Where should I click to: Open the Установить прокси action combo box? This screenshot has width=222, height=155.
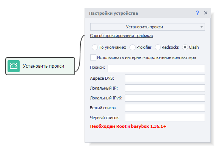pyautogui.click(x=148, y=27)
